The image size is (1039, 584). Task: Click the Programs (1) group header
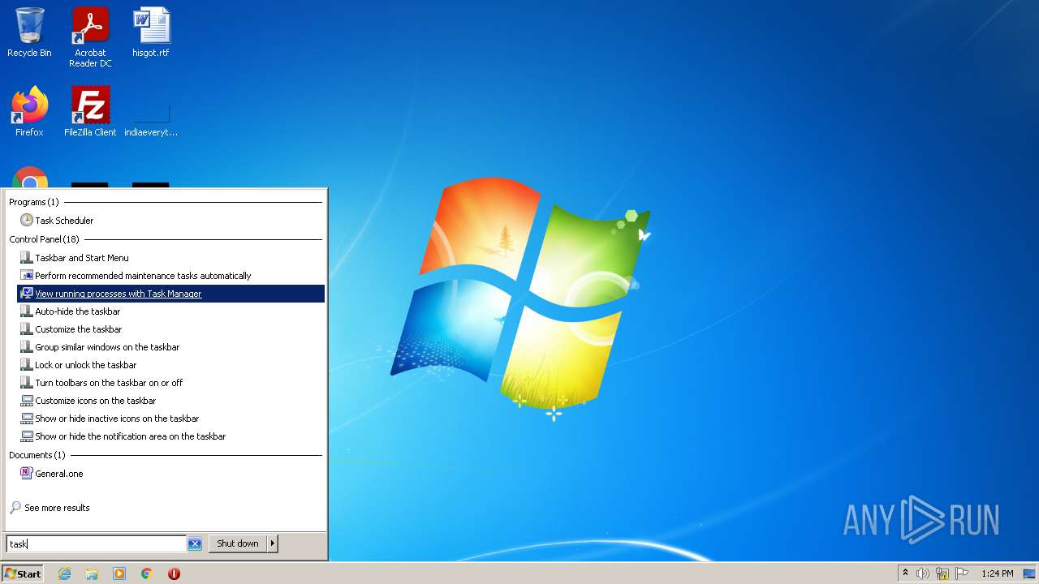click(x=34, y=202)
